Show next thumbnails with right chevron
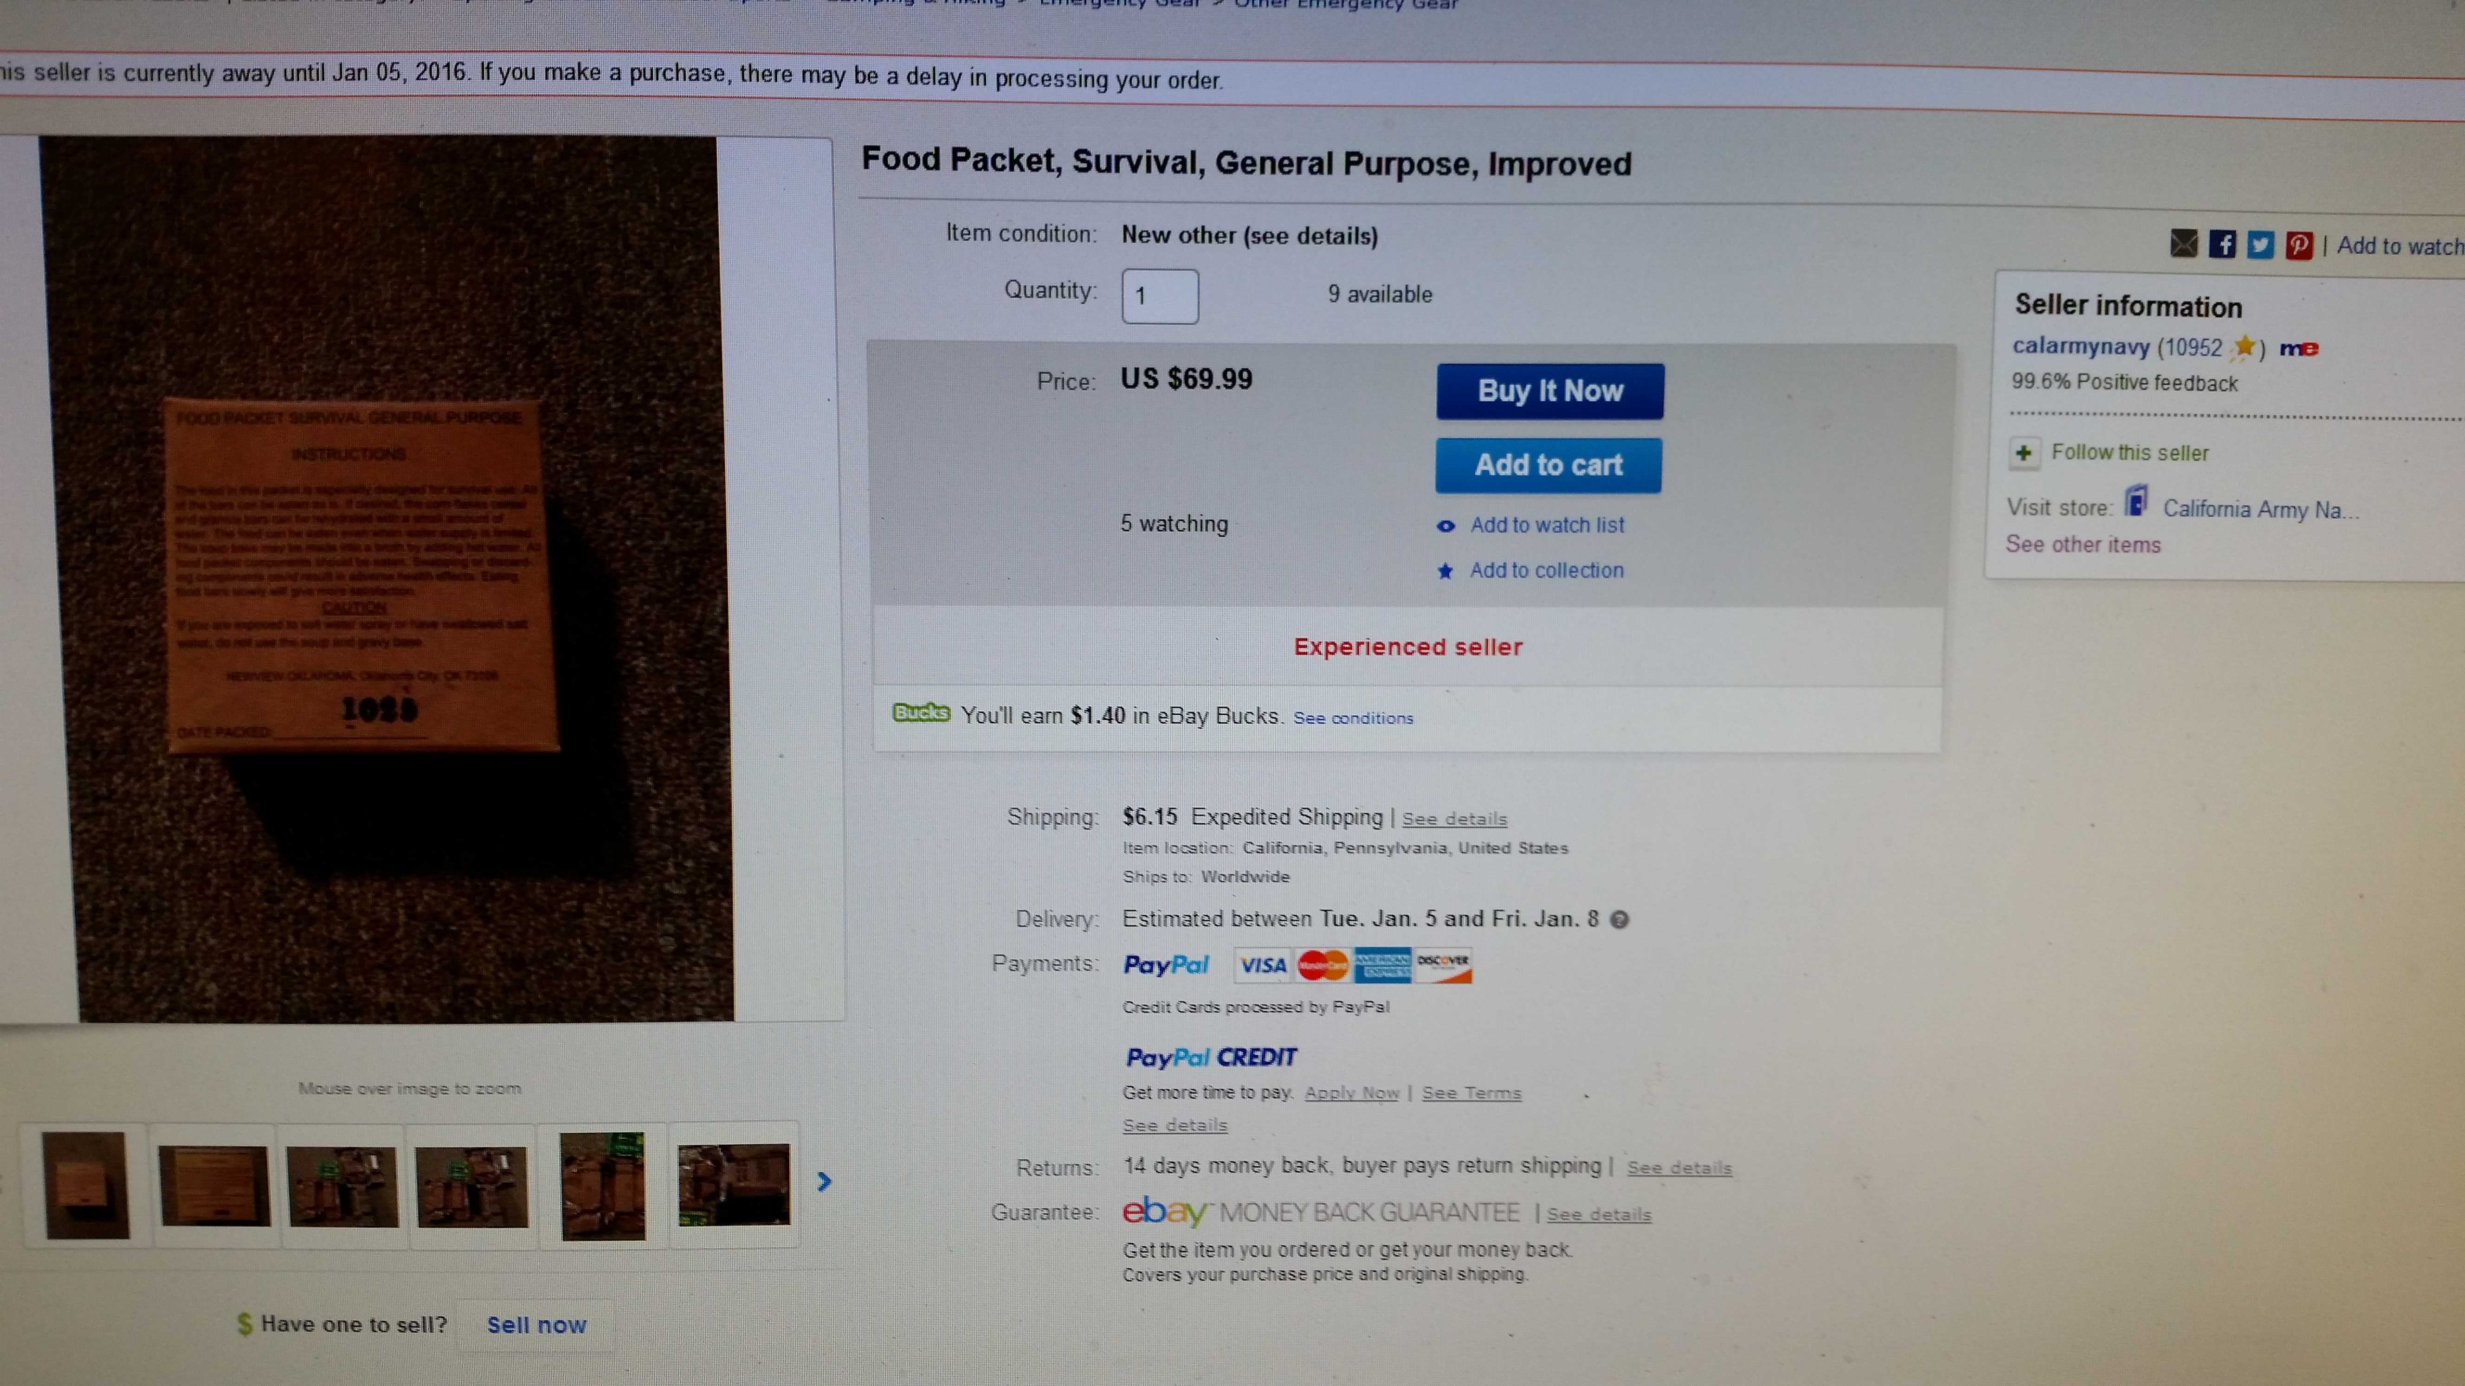Image resolution: width=2465 pixels, height=1386 pixels. [x=824, y=1182]
